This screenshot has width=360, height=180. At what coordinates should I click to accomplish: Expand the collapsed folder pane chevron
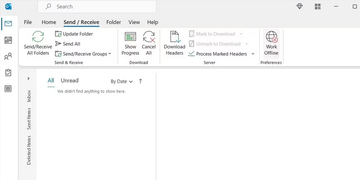tap(29, 78)
